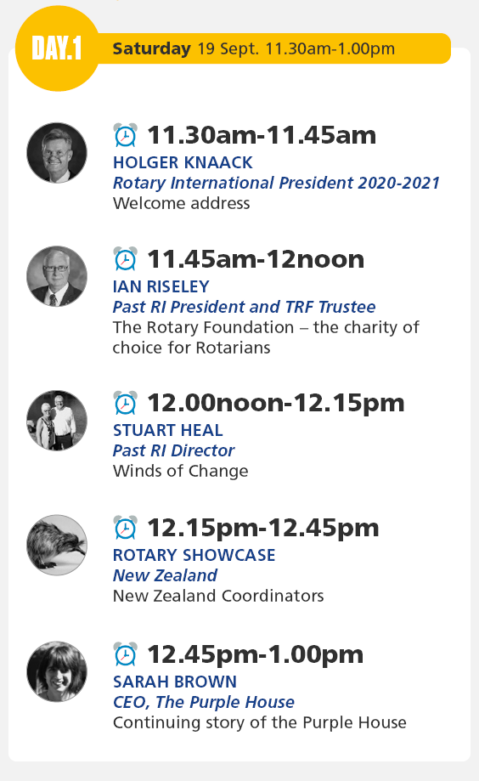The width and height of the screenshot is (479, 781).
Task: Click the SARAH BROWN speaker name
Action: pyautogui.click(x=175, y=682)
